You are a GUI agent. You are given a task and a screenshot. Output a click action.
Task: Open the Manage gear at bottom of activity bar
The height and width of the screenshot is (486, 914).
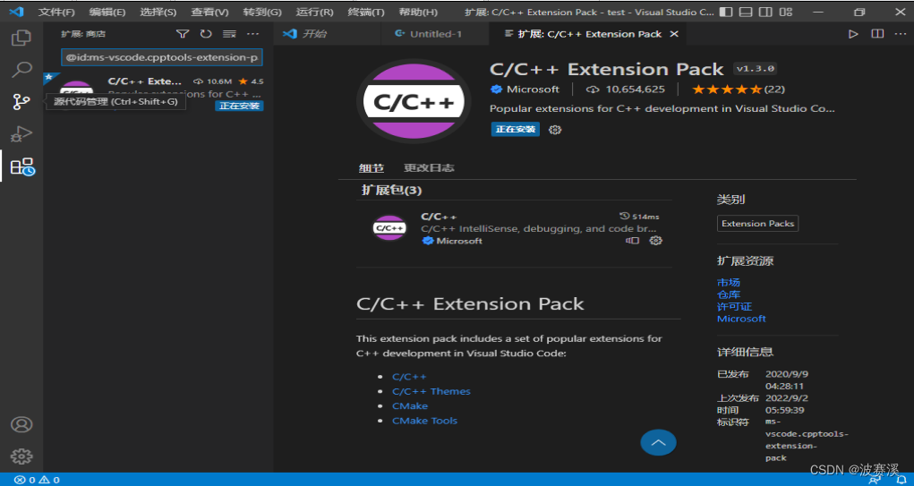click(21, 456)
